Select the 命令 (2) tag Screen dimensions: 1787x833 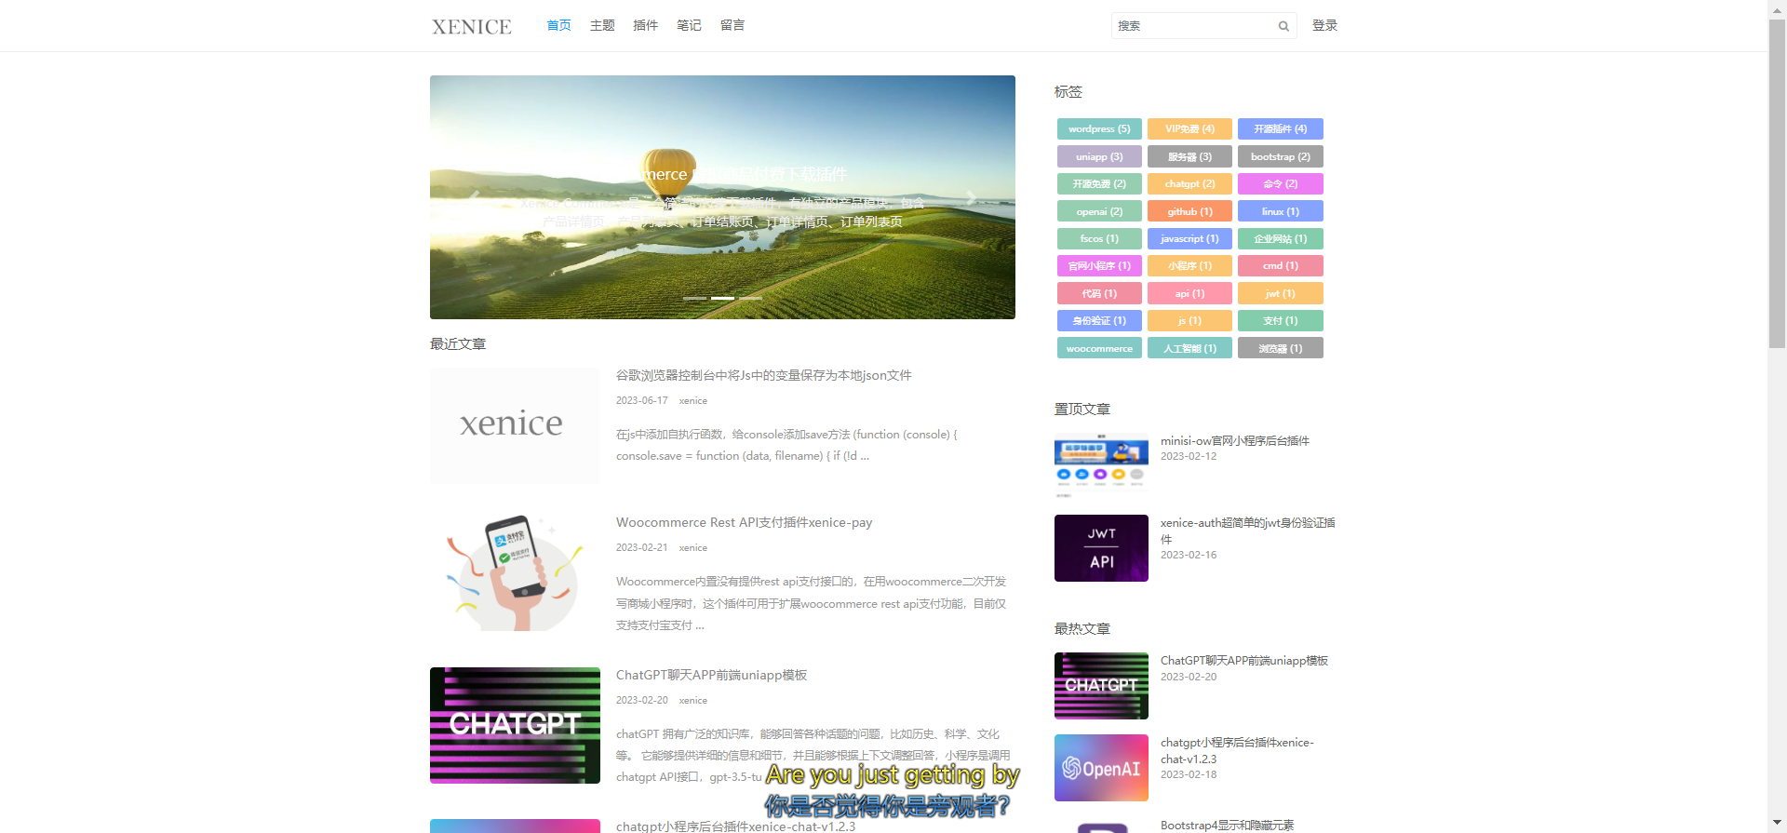1281,184
